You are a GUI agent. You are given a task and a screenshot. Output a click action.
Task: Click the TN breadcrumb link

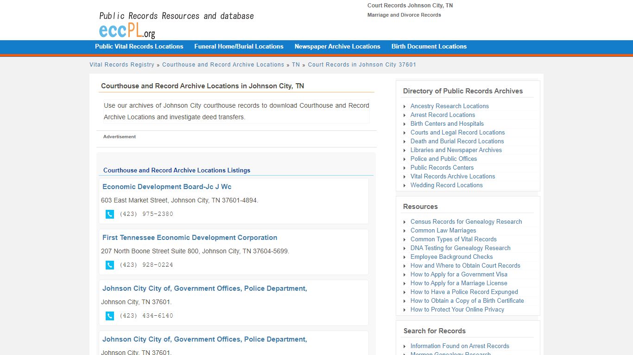click(x=296, y=65)
